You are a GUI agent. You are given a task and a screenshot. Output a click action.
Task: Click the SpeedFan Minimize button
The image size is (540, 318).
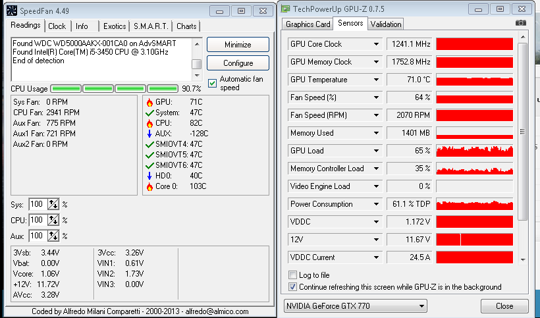(x=238, y=45)
